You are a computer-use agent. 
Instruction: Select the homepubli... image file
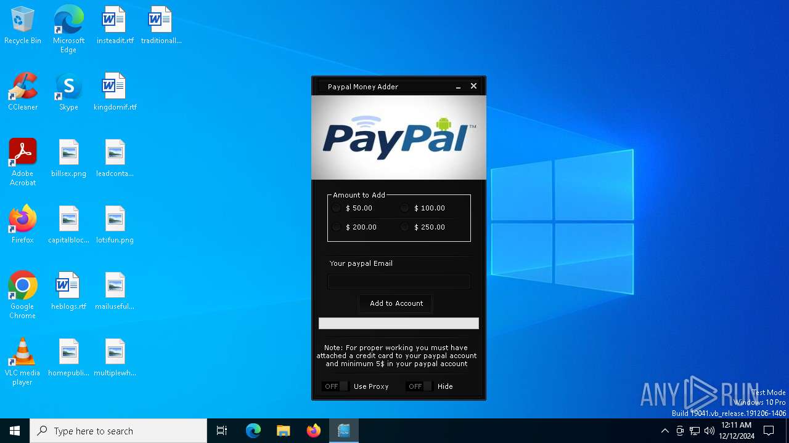pos(68,358)
